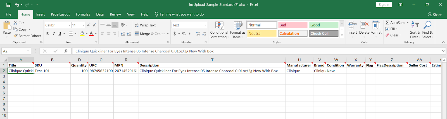Viewport: 447px width, 119px height.
Task: Collapse the ribbon
Action: pos(443,42)
